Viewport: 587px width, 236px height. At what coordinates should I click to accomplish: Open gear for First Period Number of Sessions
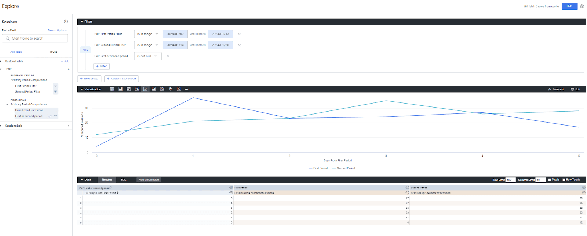coord(407,193)
